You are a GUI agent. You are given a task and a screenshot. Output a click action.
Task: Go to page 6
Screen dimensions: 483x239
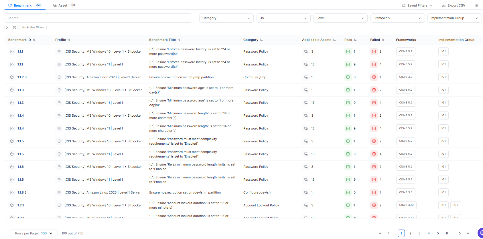[x=447, y=233]
